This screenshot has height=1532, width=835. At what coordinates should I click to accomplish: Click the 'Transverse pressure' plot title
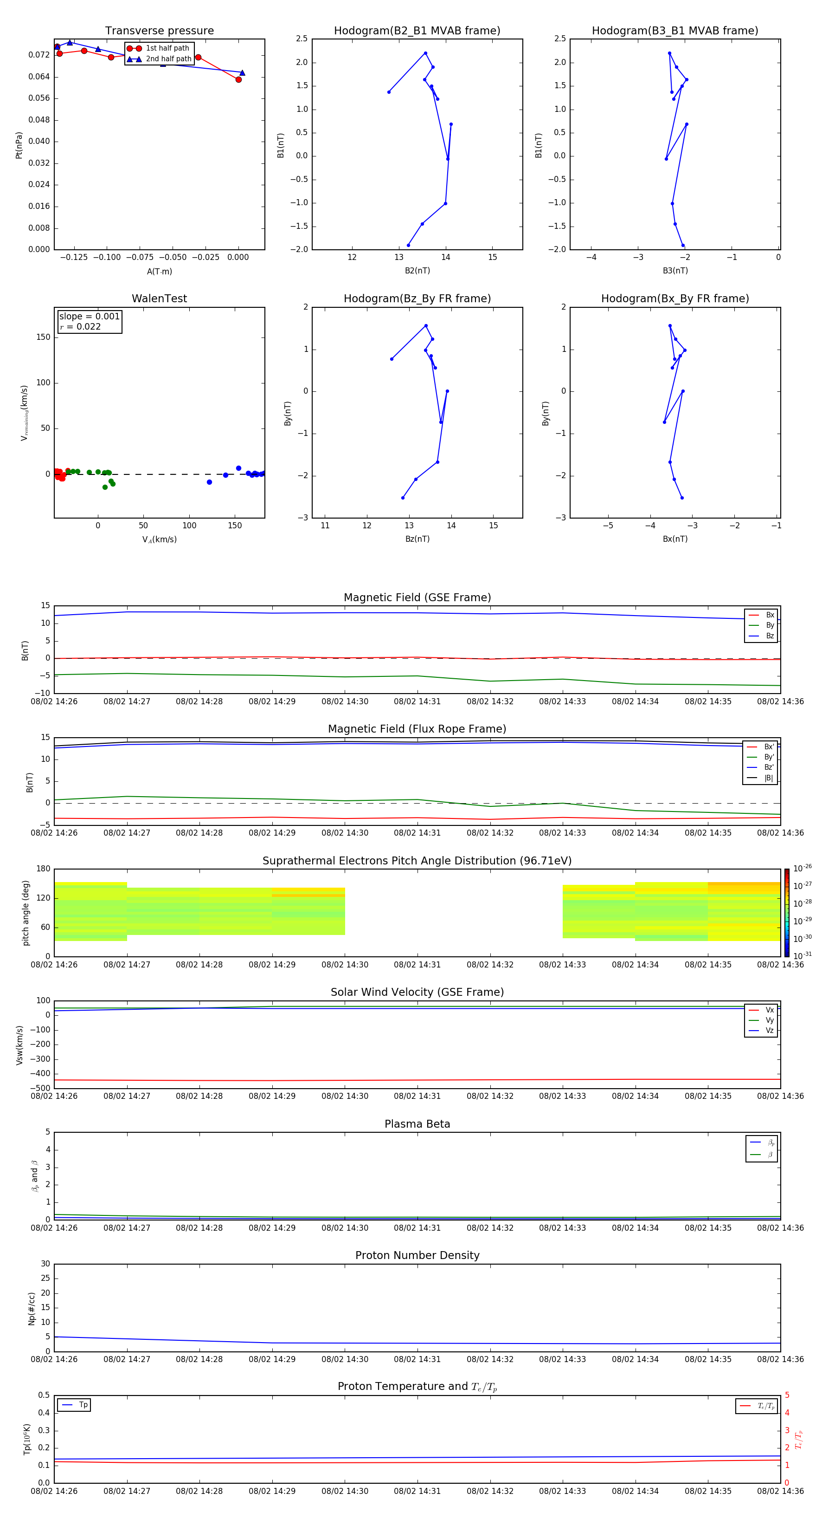[x=159, y=30]
